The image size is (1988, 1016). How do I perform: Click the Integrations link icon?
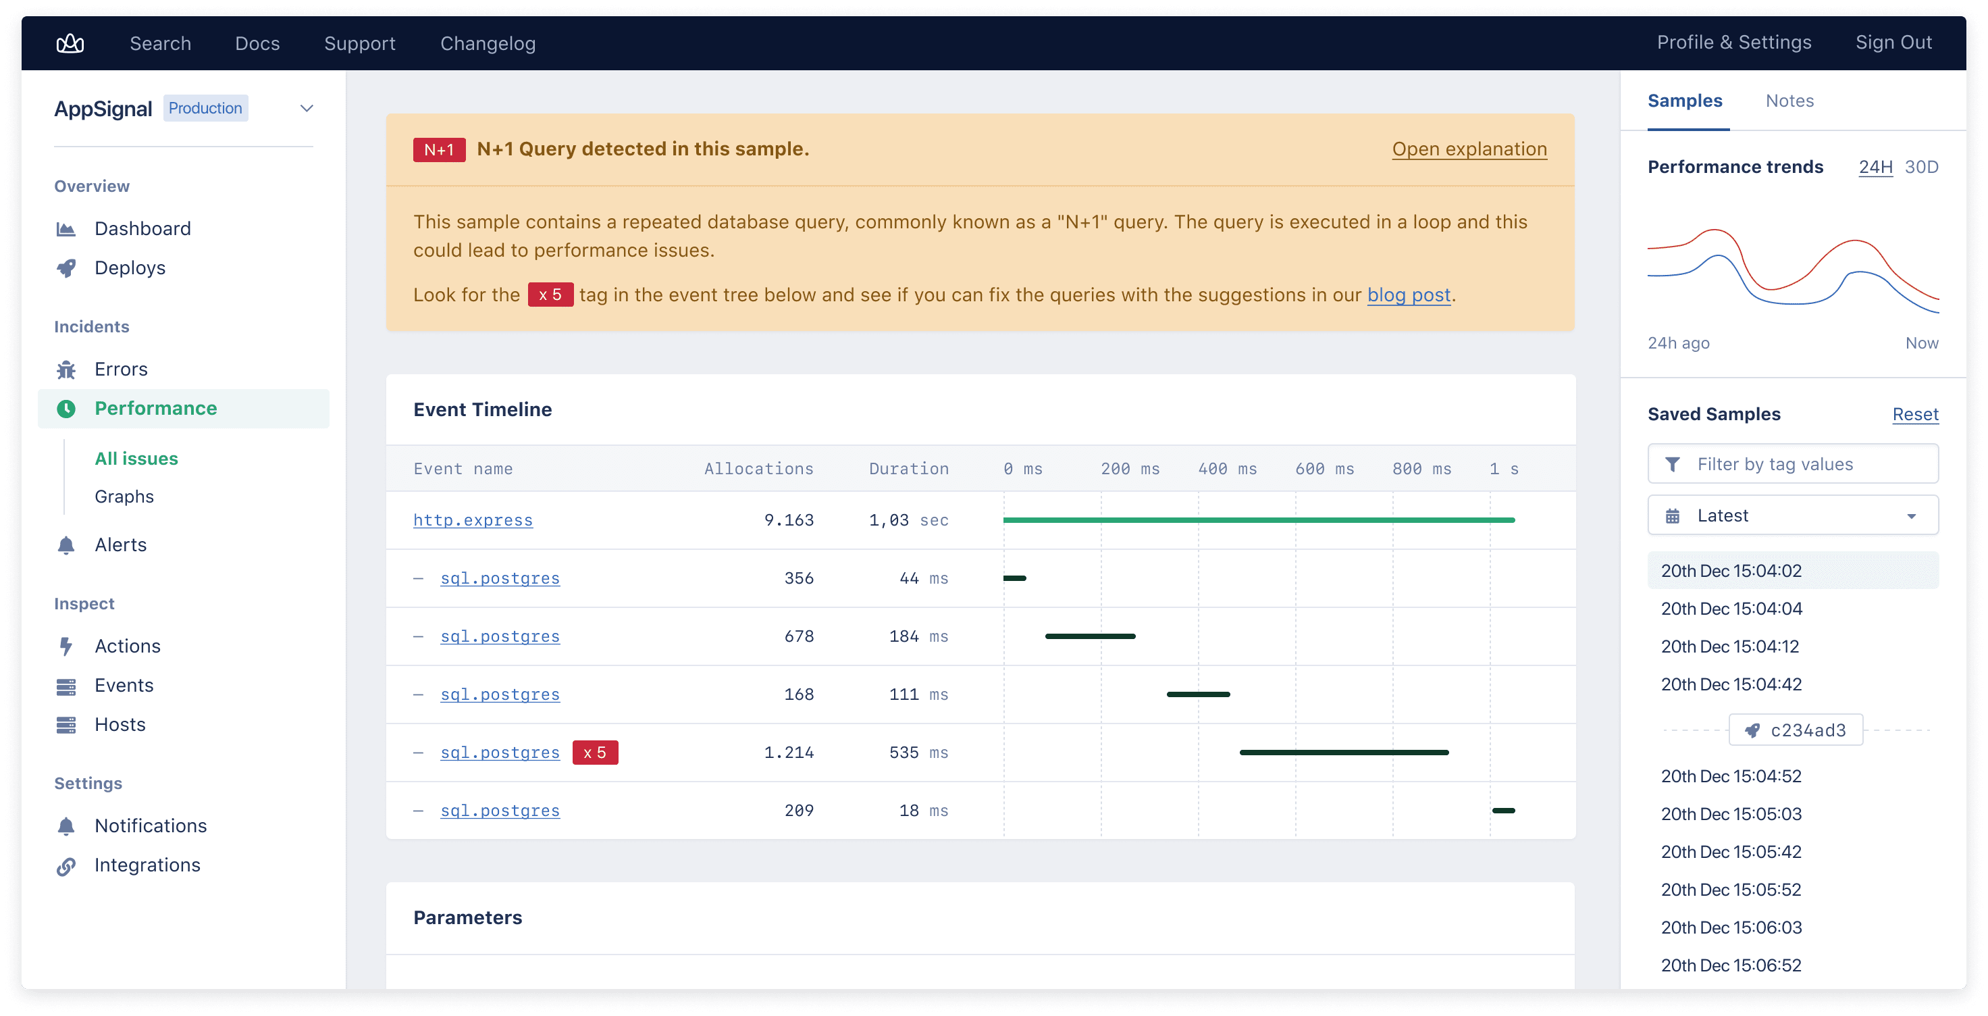coord(66,865)
